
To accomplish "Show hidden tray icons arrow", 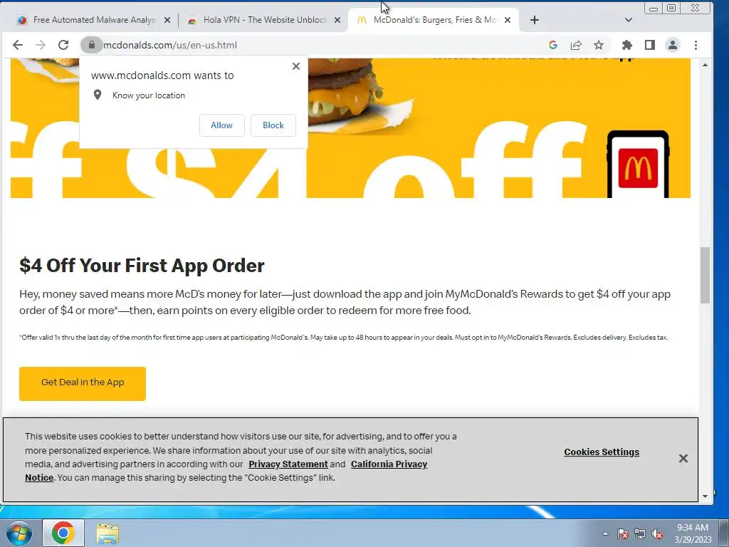I will pyautogui.click(x=605, y=533).
